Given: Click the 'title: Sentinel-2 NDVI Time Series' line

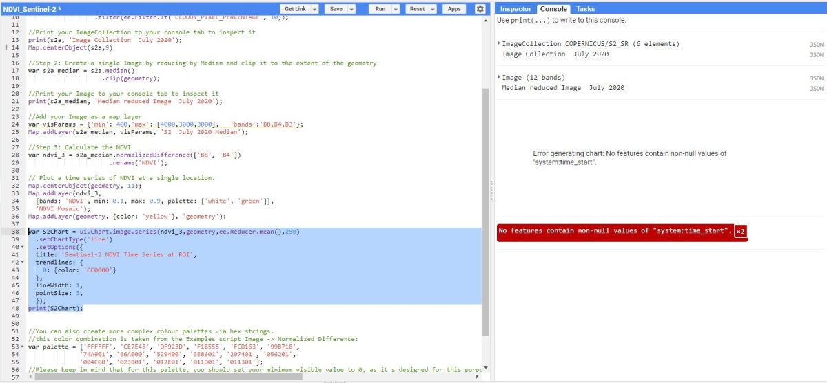Looking at the screenshot, I should click(x=116, y=254).
